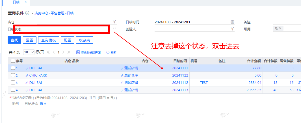Click the 刷新 refresh icon

(108, 52)
